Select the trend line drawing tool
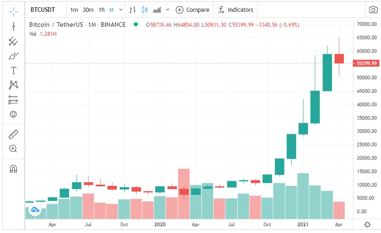The image size is (381, 233). point(13,26)
